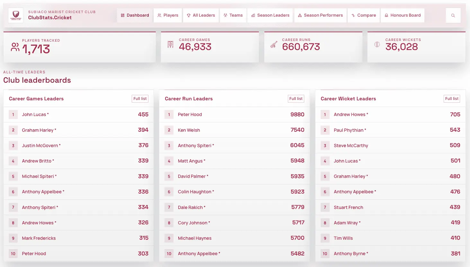
Task: Go to the Players tab
Action: (168, 15)
